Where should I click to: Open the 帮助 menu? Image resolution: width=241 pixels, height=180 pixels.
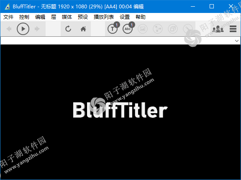(141, 17)
